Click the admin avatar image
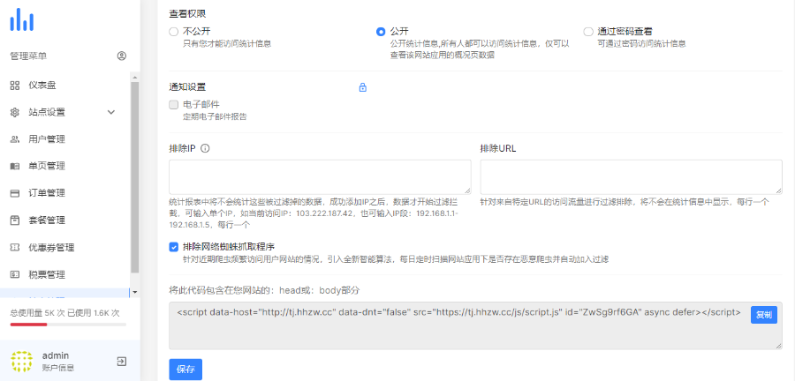795x381 pixels. coord(22,362)
